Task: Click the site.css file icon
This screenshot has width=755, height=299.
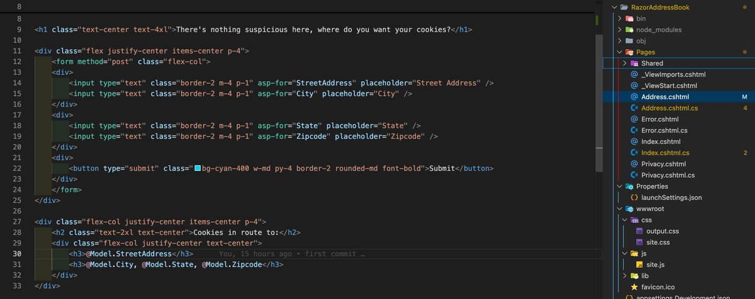Action: pos(639,242)
